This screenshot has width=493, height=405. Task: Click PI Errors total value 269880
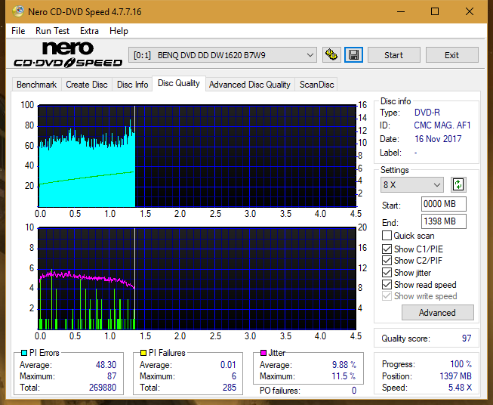click(103, 388)
